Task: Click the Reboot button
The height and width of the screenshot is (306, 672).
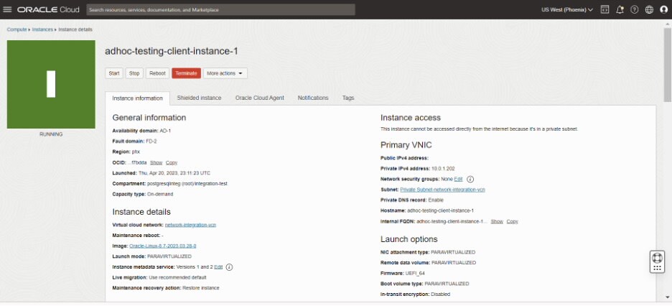Action: point(157,73)
